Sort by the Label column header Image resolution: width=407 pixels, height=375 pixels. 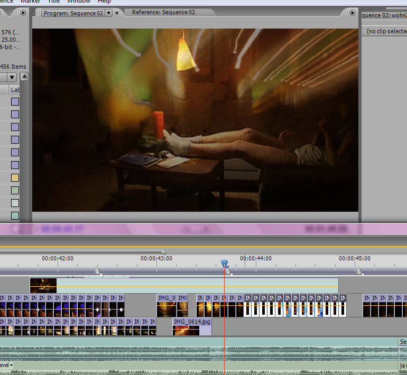(15, 90)
